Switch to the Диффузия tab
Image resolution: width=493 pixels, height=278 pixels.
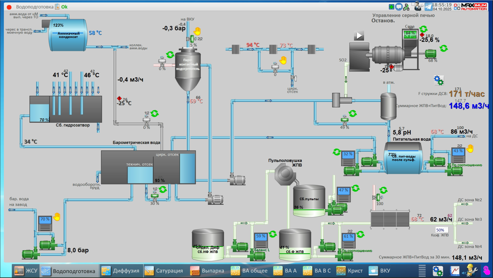(x=121, y=271)
